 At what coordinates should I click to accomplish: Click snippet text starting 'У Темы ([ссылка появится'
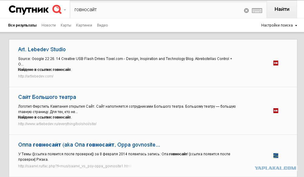pyautogui.click(x=124, y=156)
